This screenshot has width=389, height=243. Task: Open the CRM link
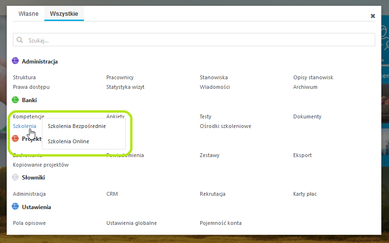[x=112, y=194]
